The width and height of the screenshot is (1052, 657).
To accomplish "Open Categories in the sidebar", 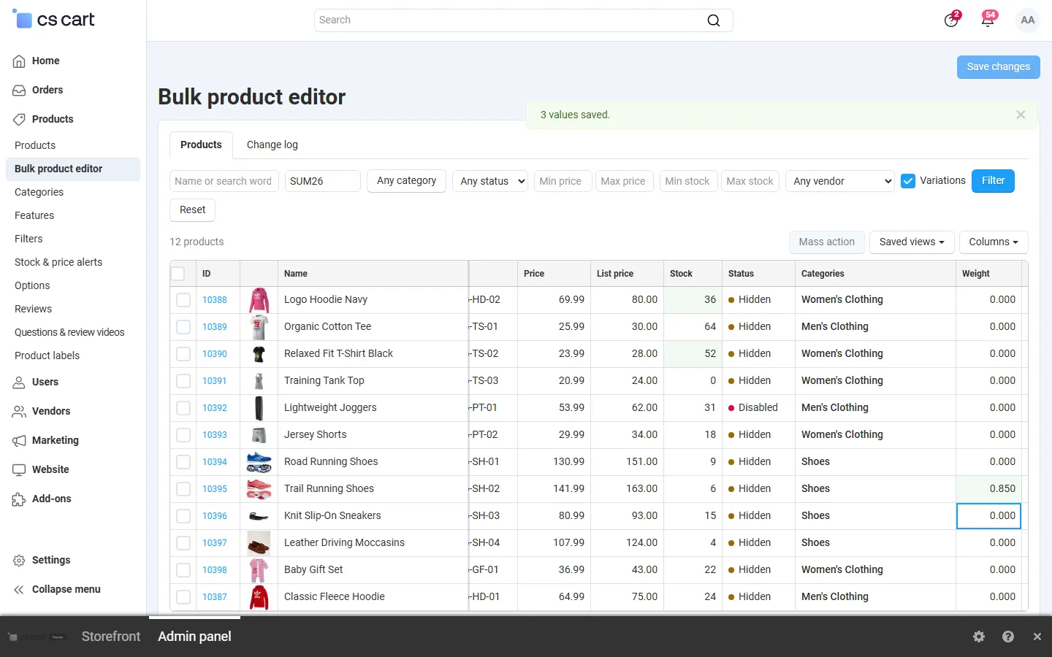I will pyautogui.click(x=39, y=192).
